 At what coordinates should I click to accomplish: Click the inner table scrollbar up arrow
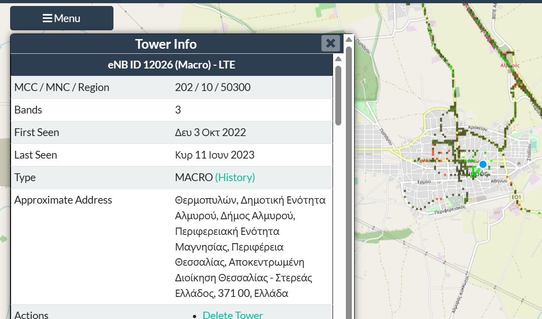pos(338,59)
